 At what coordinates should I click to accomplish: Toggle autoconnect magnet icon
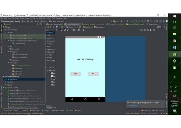tap(61, 30)
